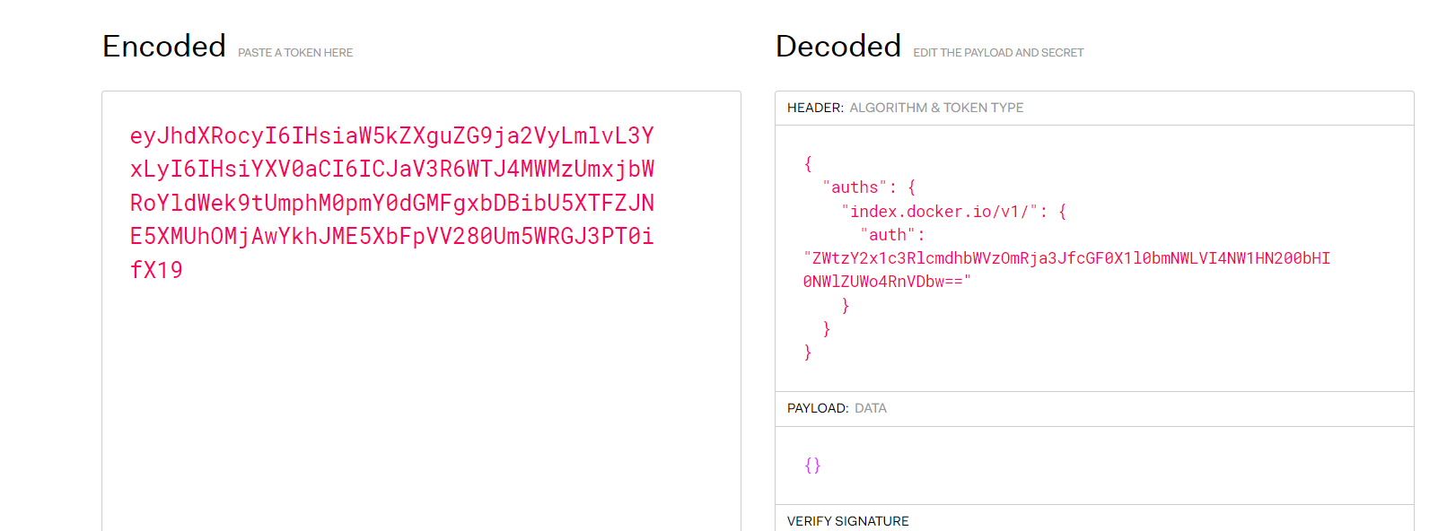Image resolution: width=1447 pixels, height=531 pixels.
Task: Click the Encoded heading
Action: [164, 46]
